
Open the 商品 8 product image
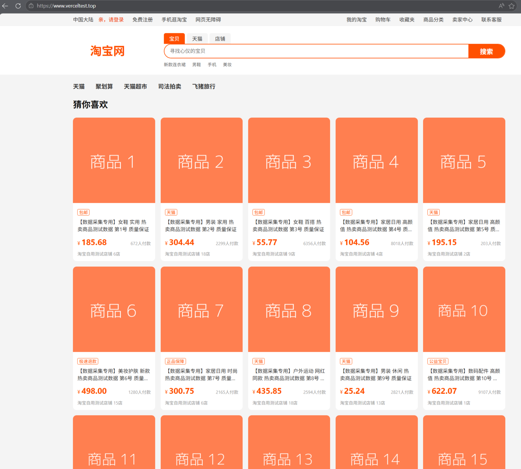(x=289, y=309)
